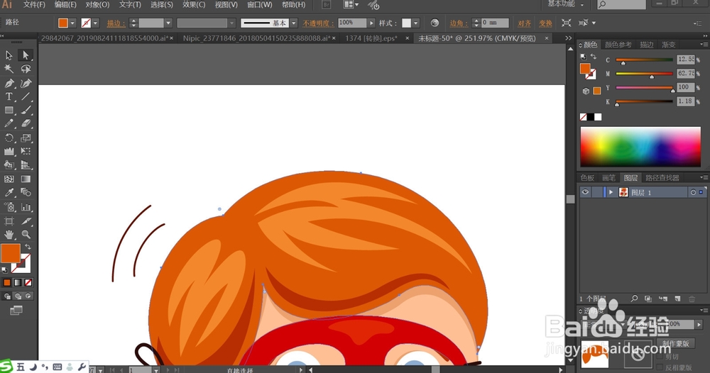
Task: Select the Hand tool
Action: point(9,235)
